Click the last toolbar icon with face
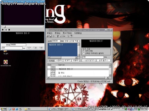The width and height of the screenshot is (149, 111). (71, 36)
